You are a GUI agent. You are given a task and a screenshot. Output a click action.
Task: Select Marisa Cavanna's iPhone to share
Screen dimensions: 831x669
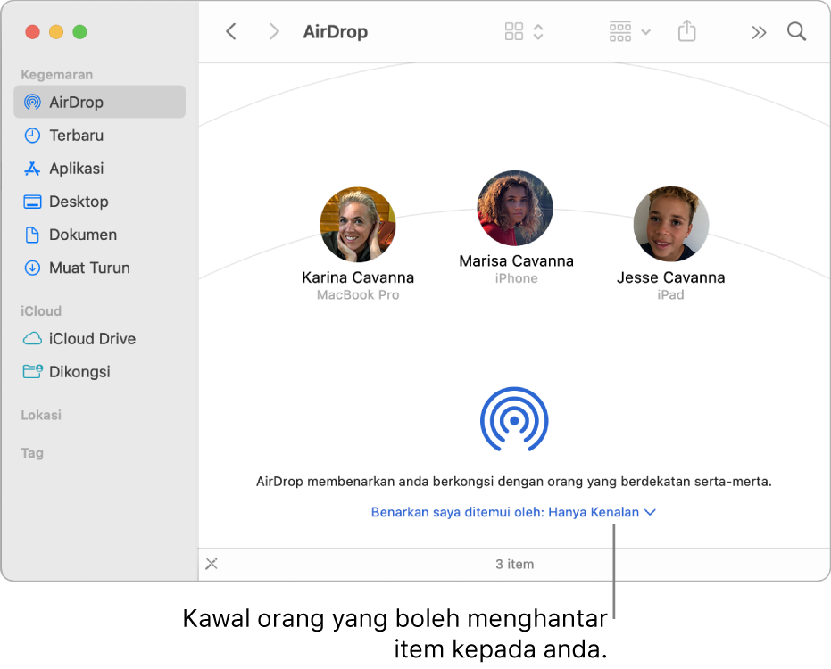pos(515,208)
